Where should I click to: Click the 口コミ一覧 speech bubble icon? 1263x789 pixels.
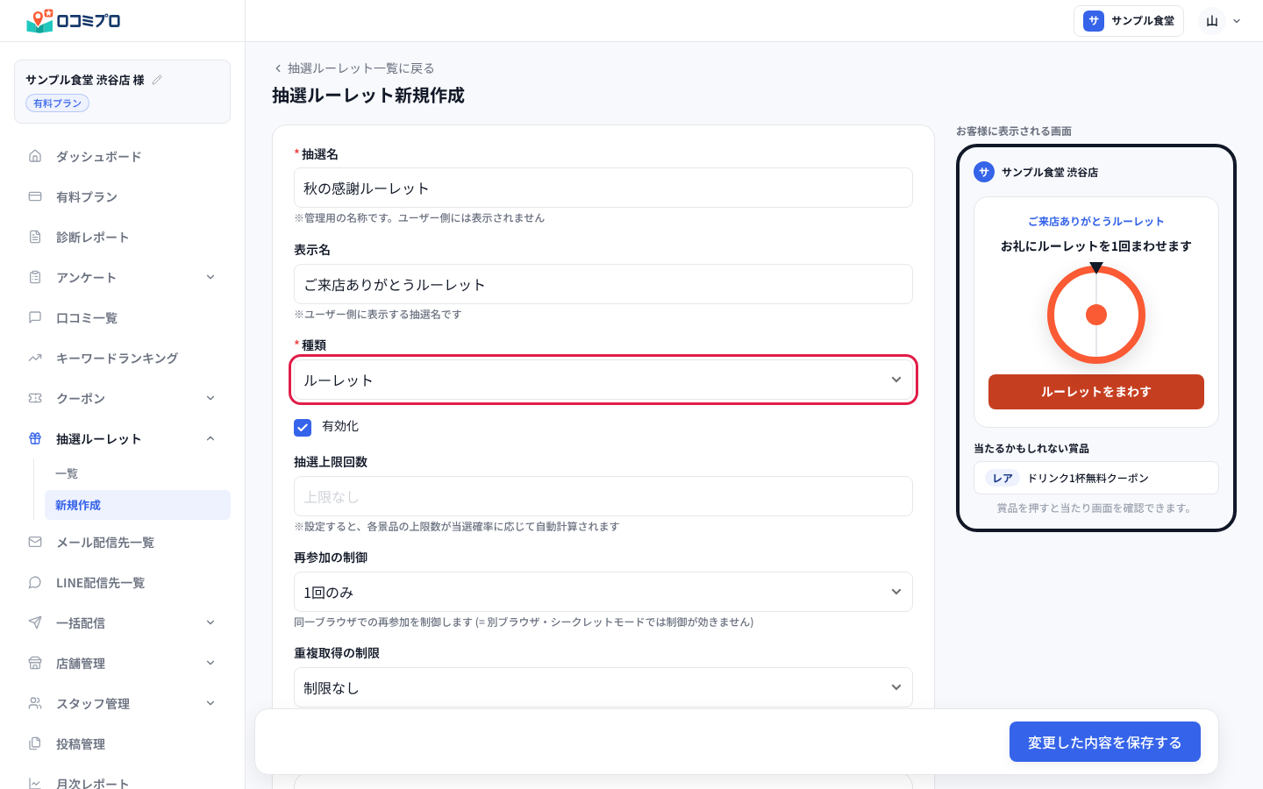point(35,317)
